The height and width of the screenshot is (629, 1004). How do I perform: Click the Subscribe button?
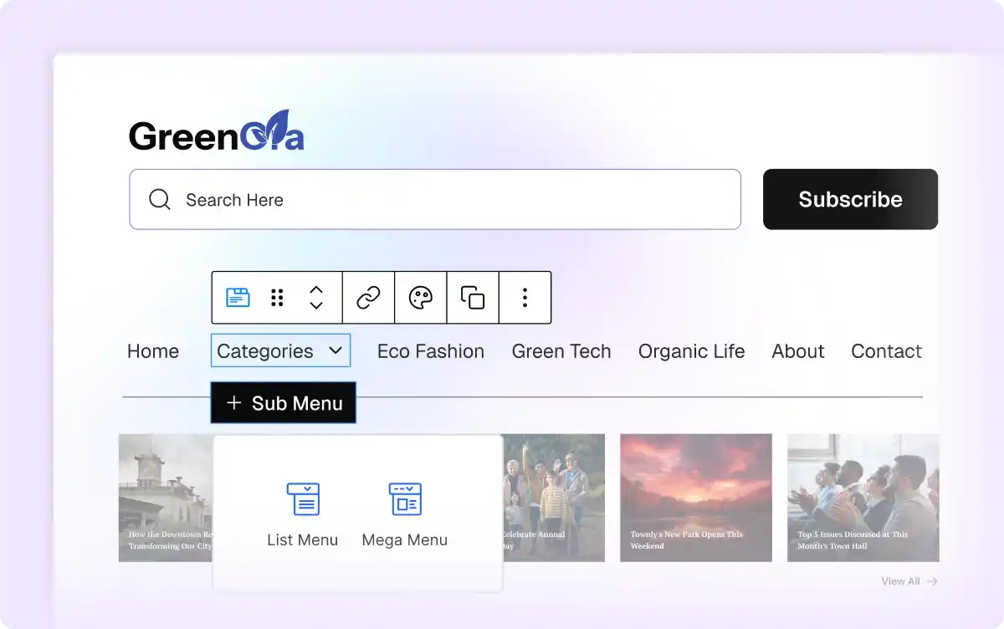pyautogui.click(x=850, y=199)
